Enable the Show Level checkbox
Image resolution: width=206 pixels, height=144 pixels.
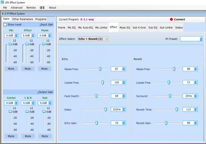(5, 24)
